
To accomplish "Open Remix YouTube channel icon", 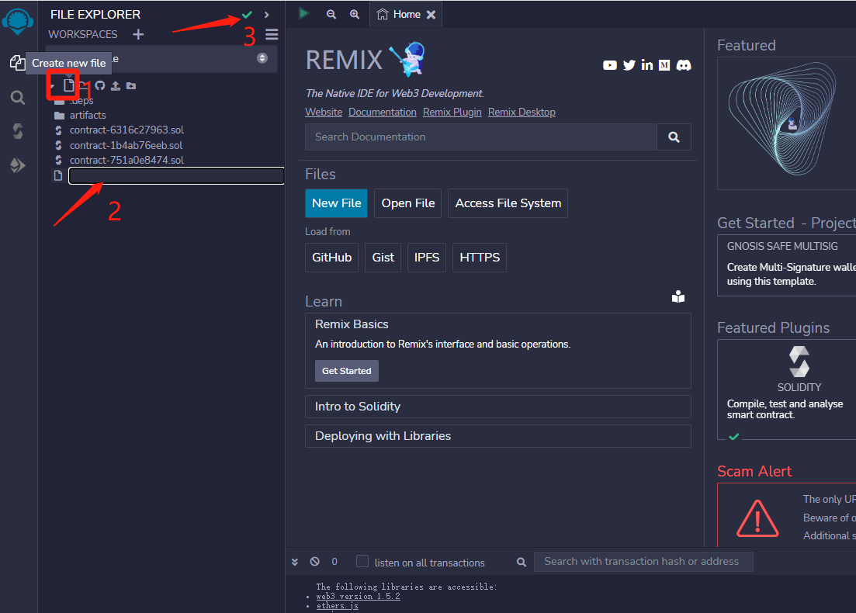I will tap(610, 65).
